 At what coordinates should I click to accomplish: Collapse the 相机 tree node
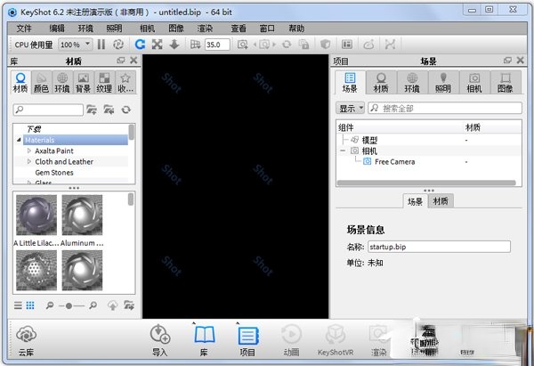[343, 150]
